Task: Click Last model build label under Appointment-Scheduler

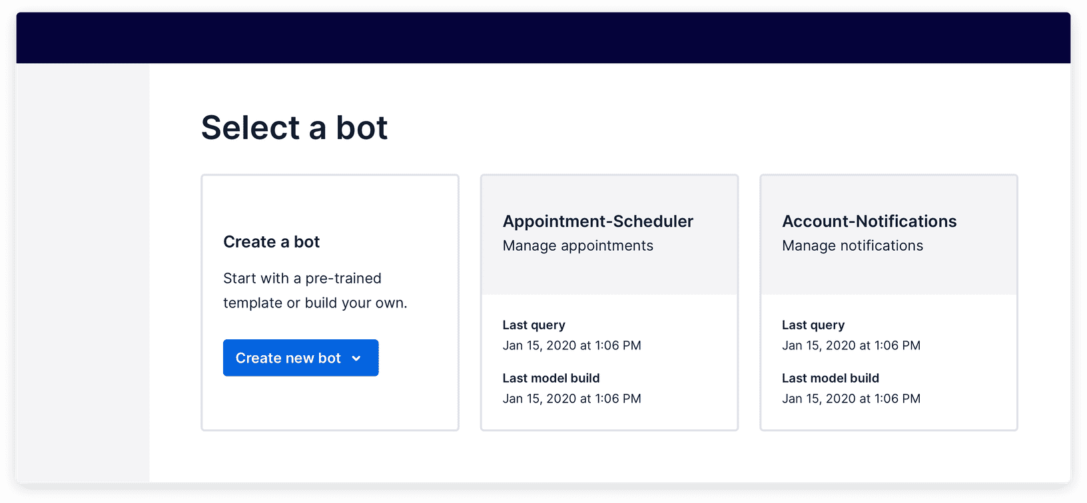Action: coord(551,379)
